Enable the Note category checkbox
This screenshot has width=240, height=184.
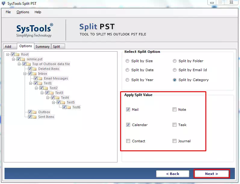[x=174, y=109]
